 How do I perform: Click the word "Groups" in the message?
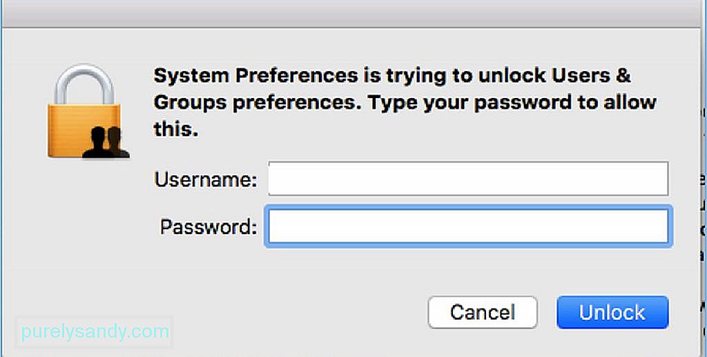(x=190, y=104)
